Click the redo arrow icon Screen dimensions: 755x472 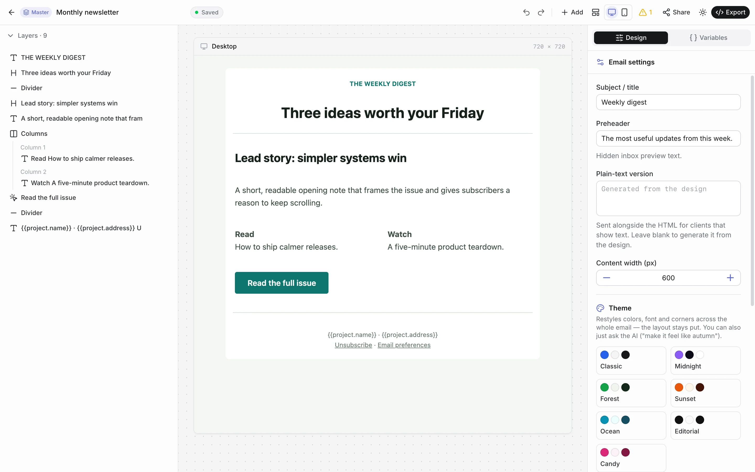(541, 12)
